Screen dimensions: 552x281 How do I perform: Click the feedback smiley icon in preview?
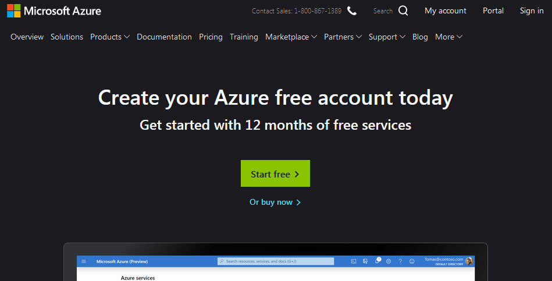(412, 261)
